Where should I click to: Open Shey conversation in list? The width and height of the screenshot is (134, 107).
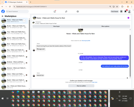pos(14,51)
